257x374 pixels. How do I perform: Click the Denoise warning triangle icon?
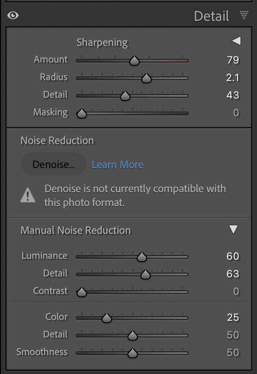(x=28, y=195)
